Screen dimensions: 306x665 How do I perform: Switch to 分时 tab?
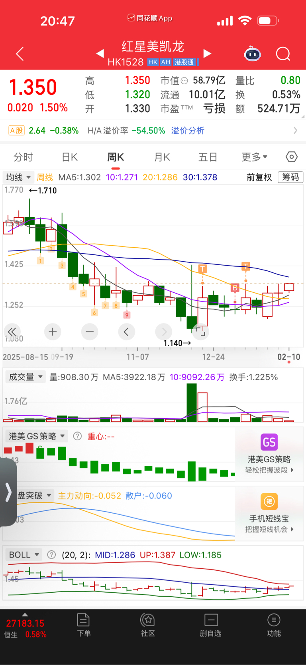click(x=23, y=157)
